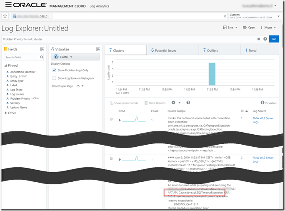The width and height of the screenshot is (285, 211).
Task: Clear the query with the X icon
Action: click(258, 39)
